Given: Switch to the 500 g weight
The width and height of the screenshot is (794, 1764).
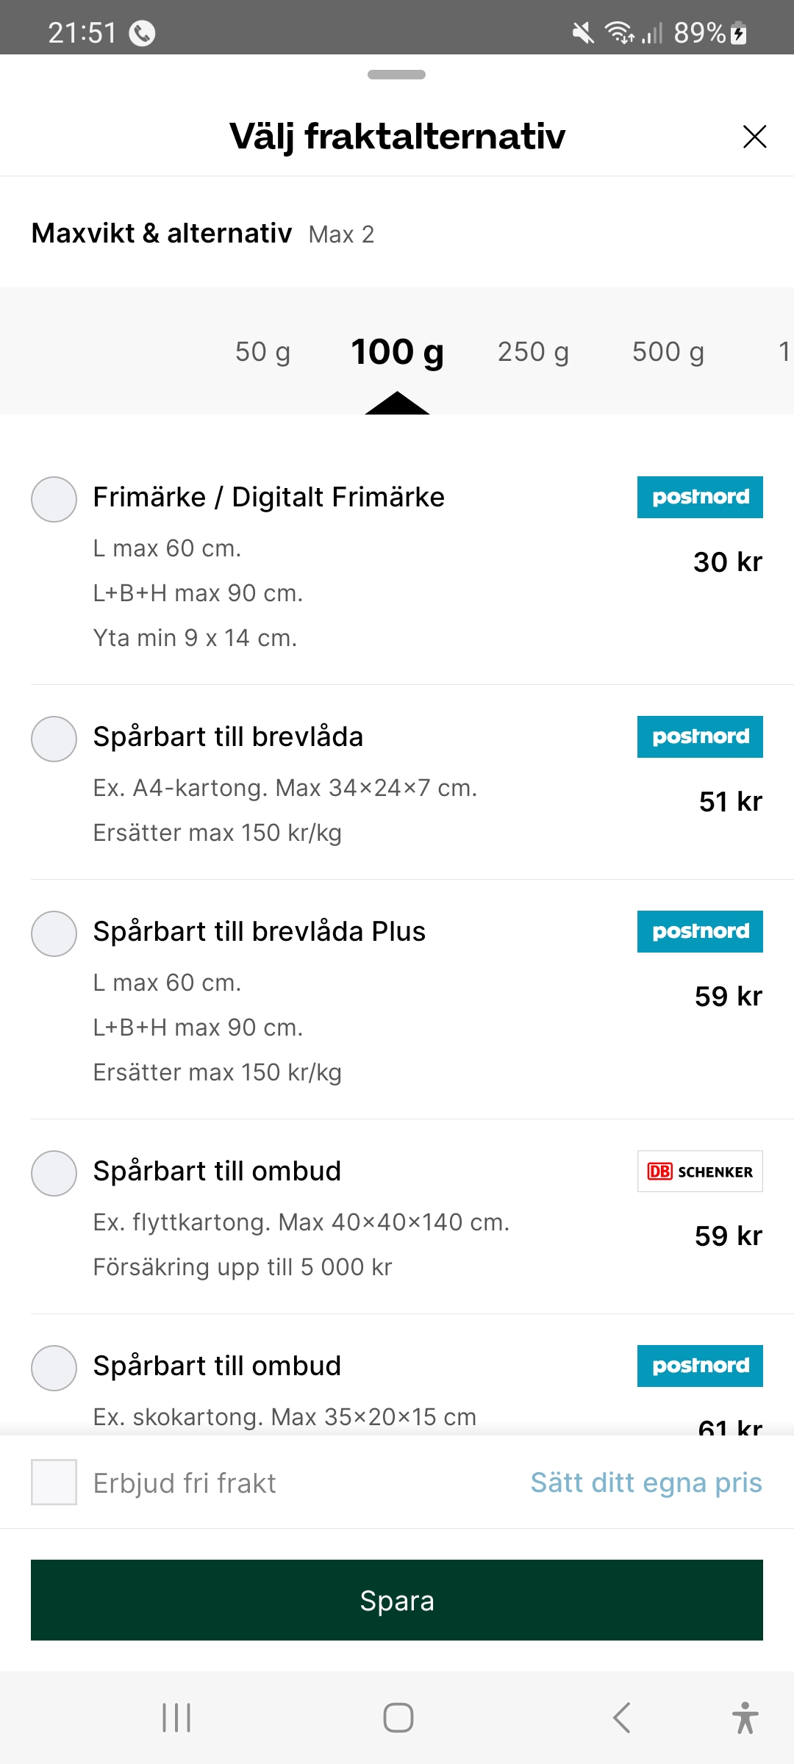Looking at the screenshot, I should 668,352.
